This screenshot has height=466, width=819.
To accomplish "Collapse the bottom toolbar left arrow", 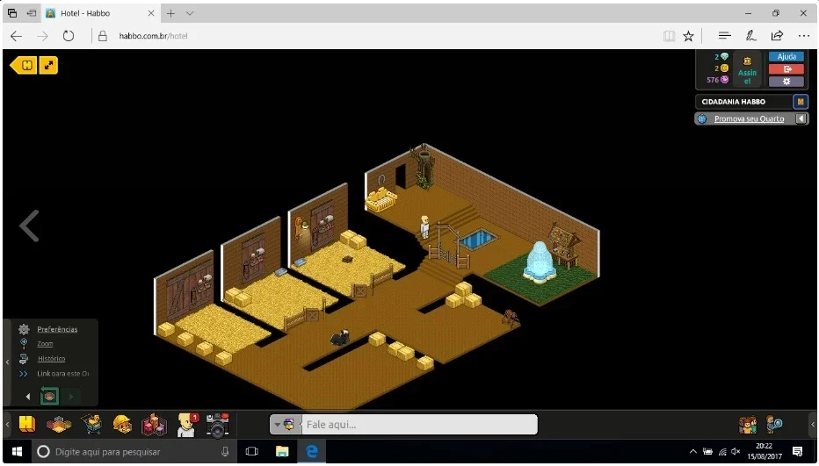I will point(7,425).
